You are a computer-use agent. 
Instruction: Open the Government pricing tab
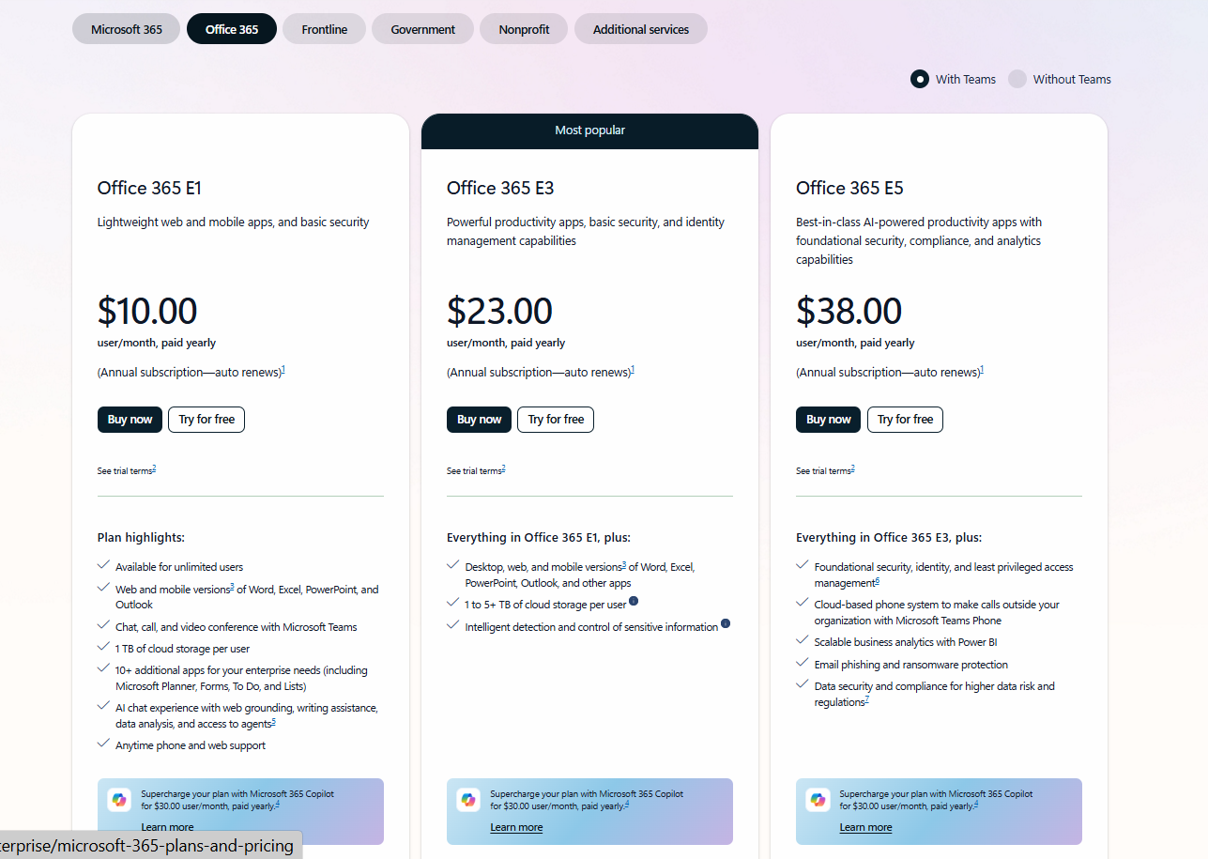point(422,29)
